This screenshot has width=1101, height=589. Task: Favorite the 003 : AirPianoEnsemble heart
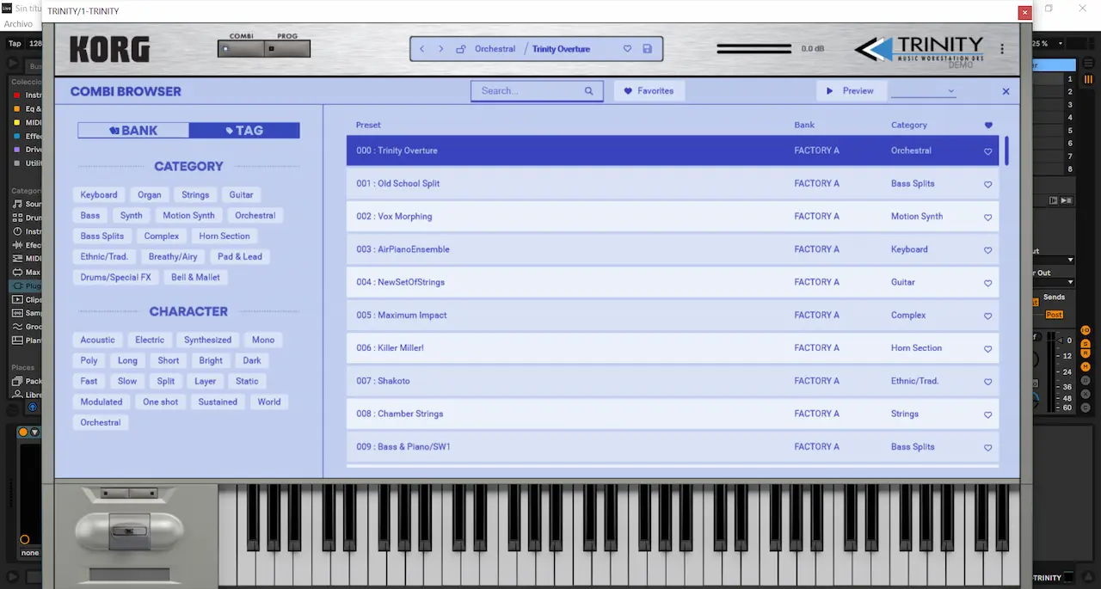click(x=987, y=250)
